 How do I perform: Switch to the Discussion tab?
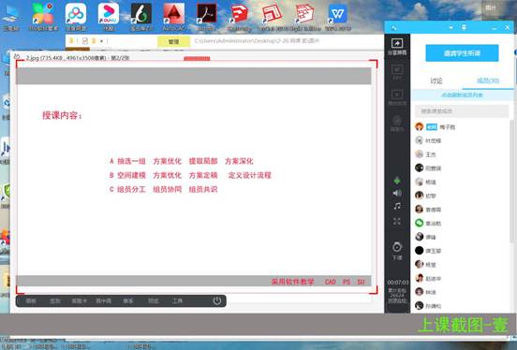[436, 80]
